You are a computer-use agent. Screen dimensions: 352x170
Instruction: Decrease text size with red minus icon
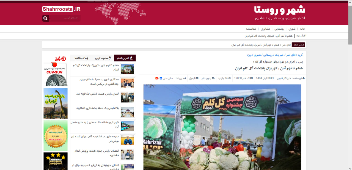point(157,78)
